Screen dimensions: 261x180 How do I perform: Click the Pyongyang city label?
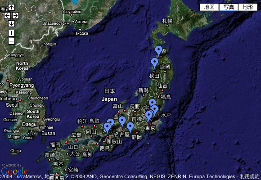point(22,85)
